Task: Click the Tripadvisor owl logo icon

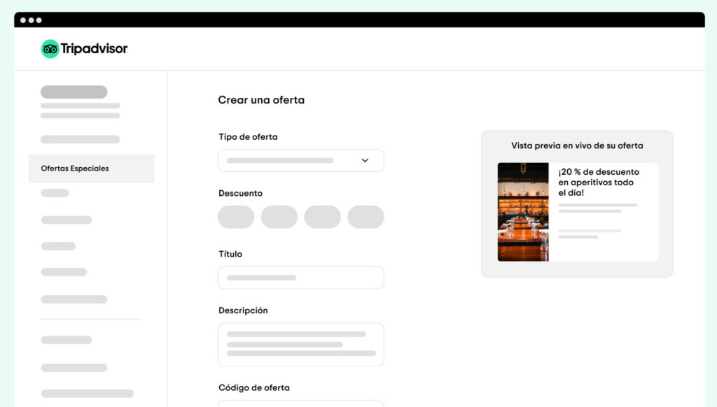Action: 50,49
